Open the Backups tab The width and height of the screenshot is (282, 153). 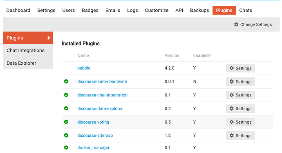pos(199,11)
